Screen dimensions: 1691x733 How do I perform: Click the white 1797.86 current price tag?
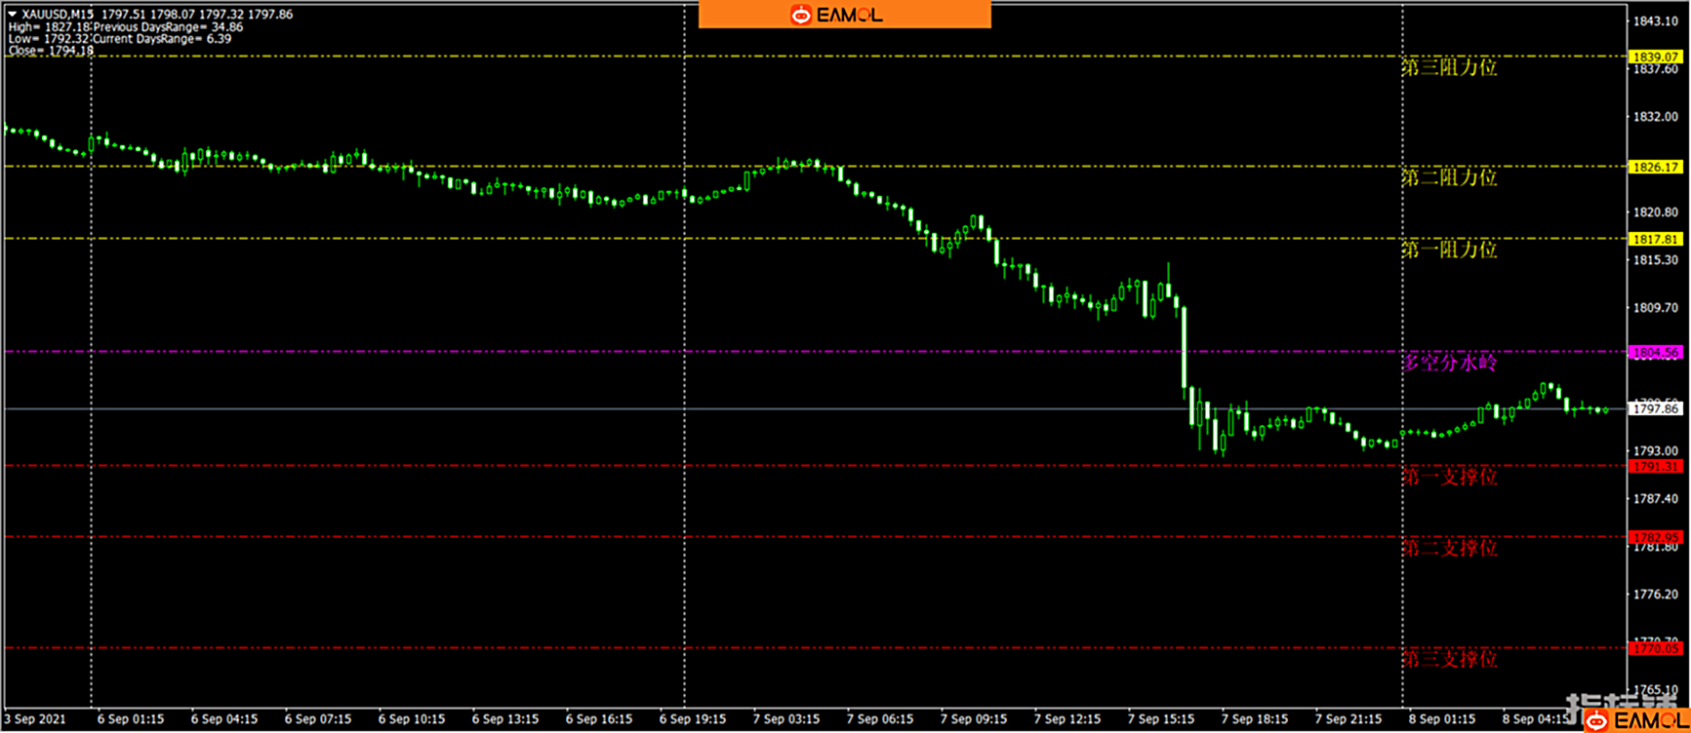tap(1655, 409)
